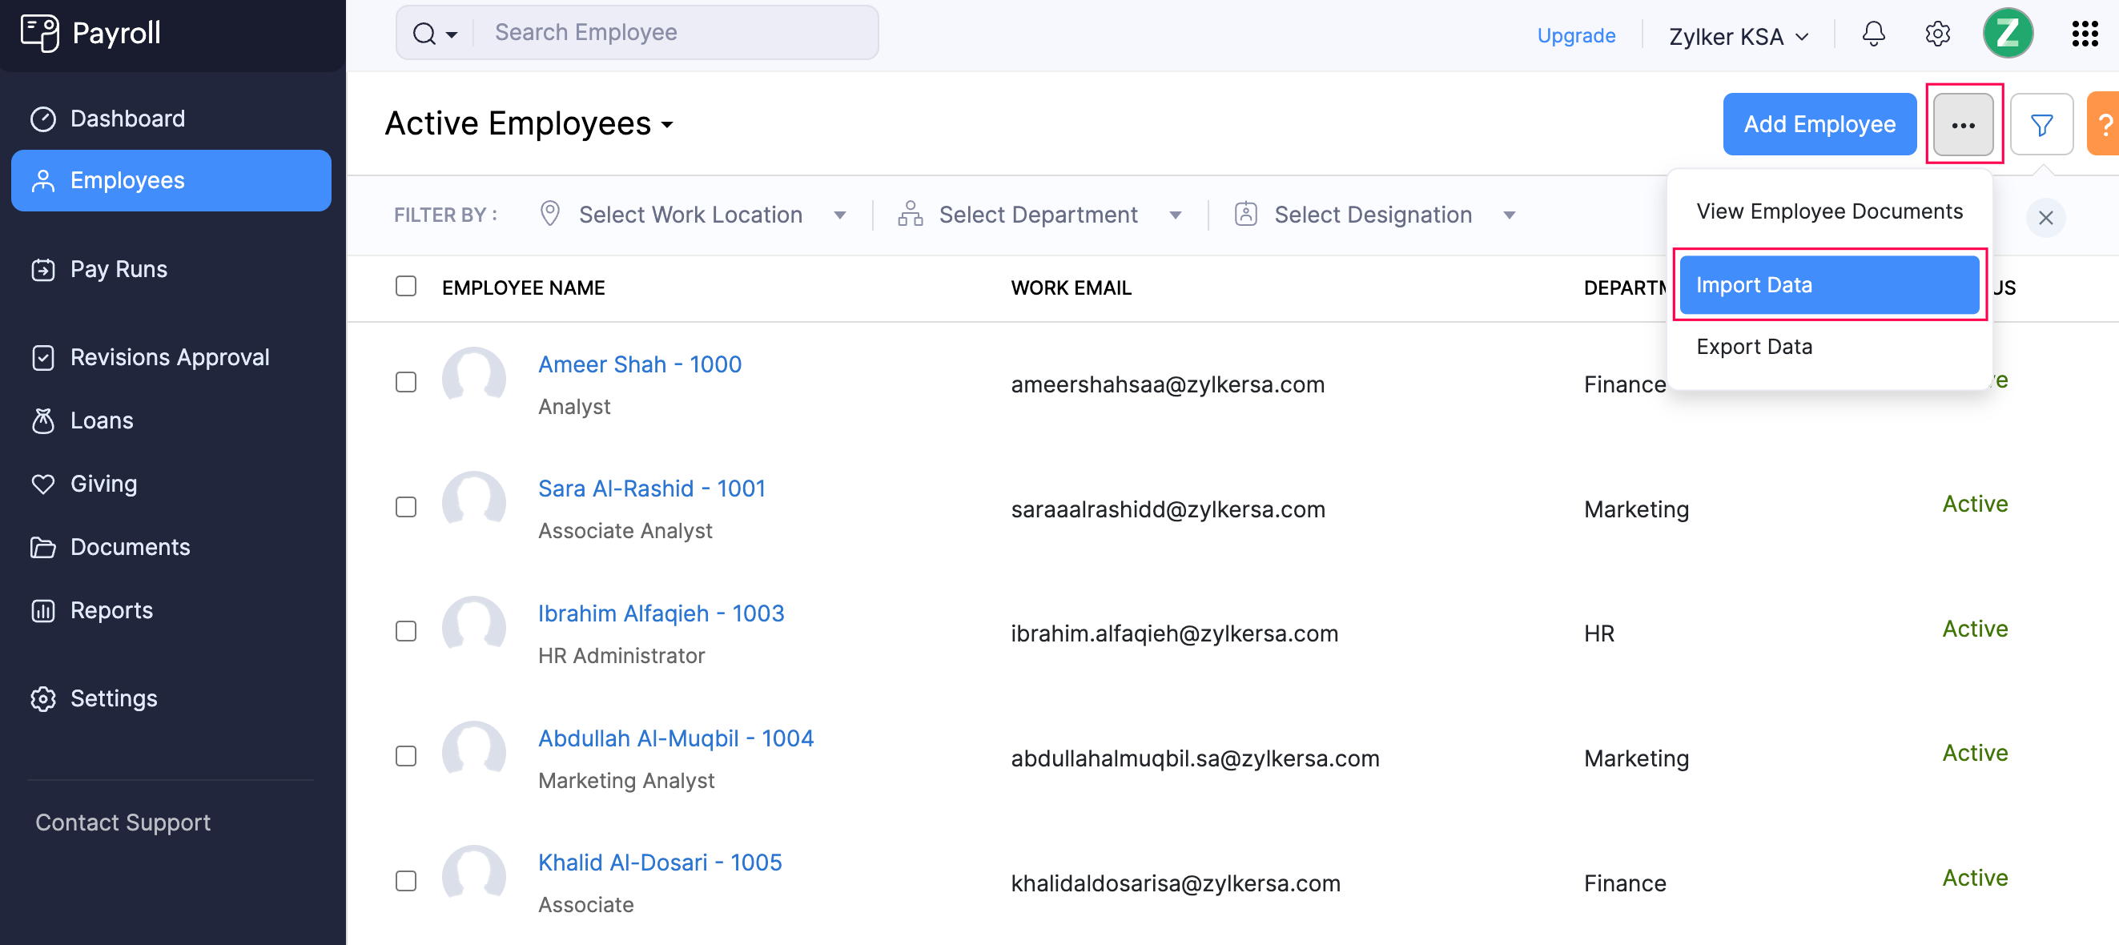Open the Z profile avatar

[2007, 33]
